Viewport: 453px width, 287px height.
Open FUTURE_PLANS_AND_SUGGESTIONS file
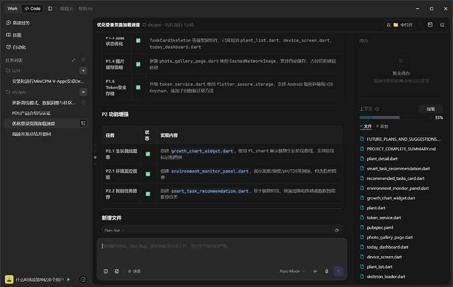point(404,139)
